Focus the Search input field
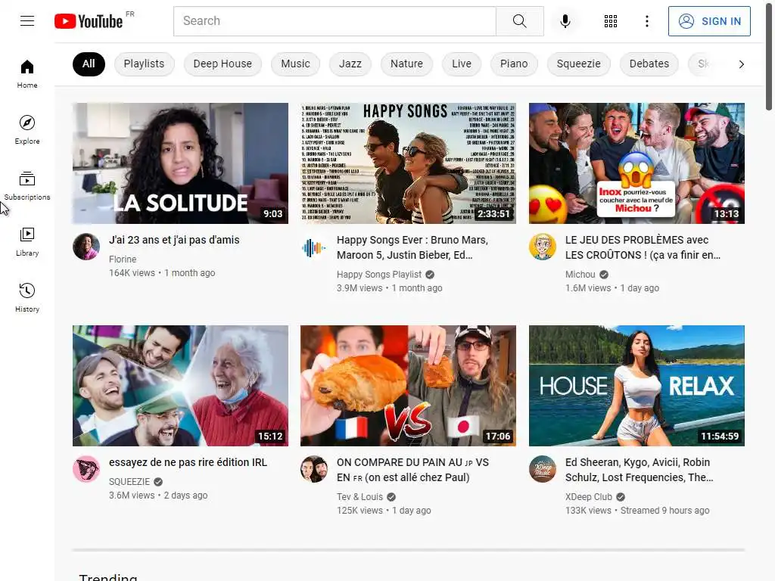The height and width of the screenshot is (581, 775). pyautogui.click(x=335, y=20)
